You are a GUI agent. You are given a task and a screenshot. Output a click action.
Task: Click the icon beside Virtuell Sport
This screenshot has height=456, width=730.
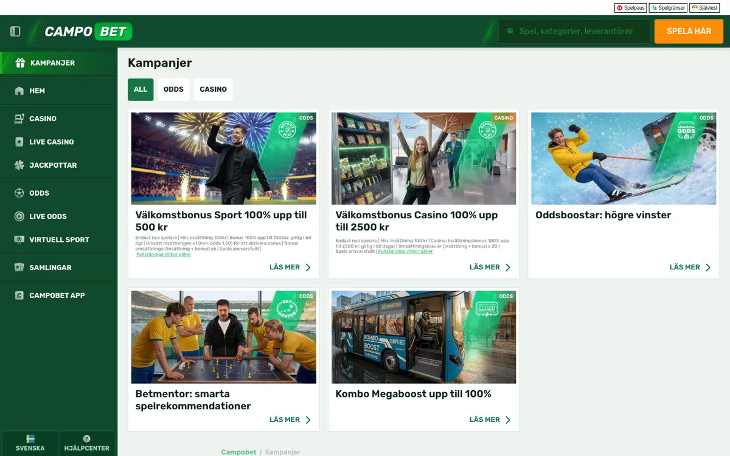pos(19,240)
